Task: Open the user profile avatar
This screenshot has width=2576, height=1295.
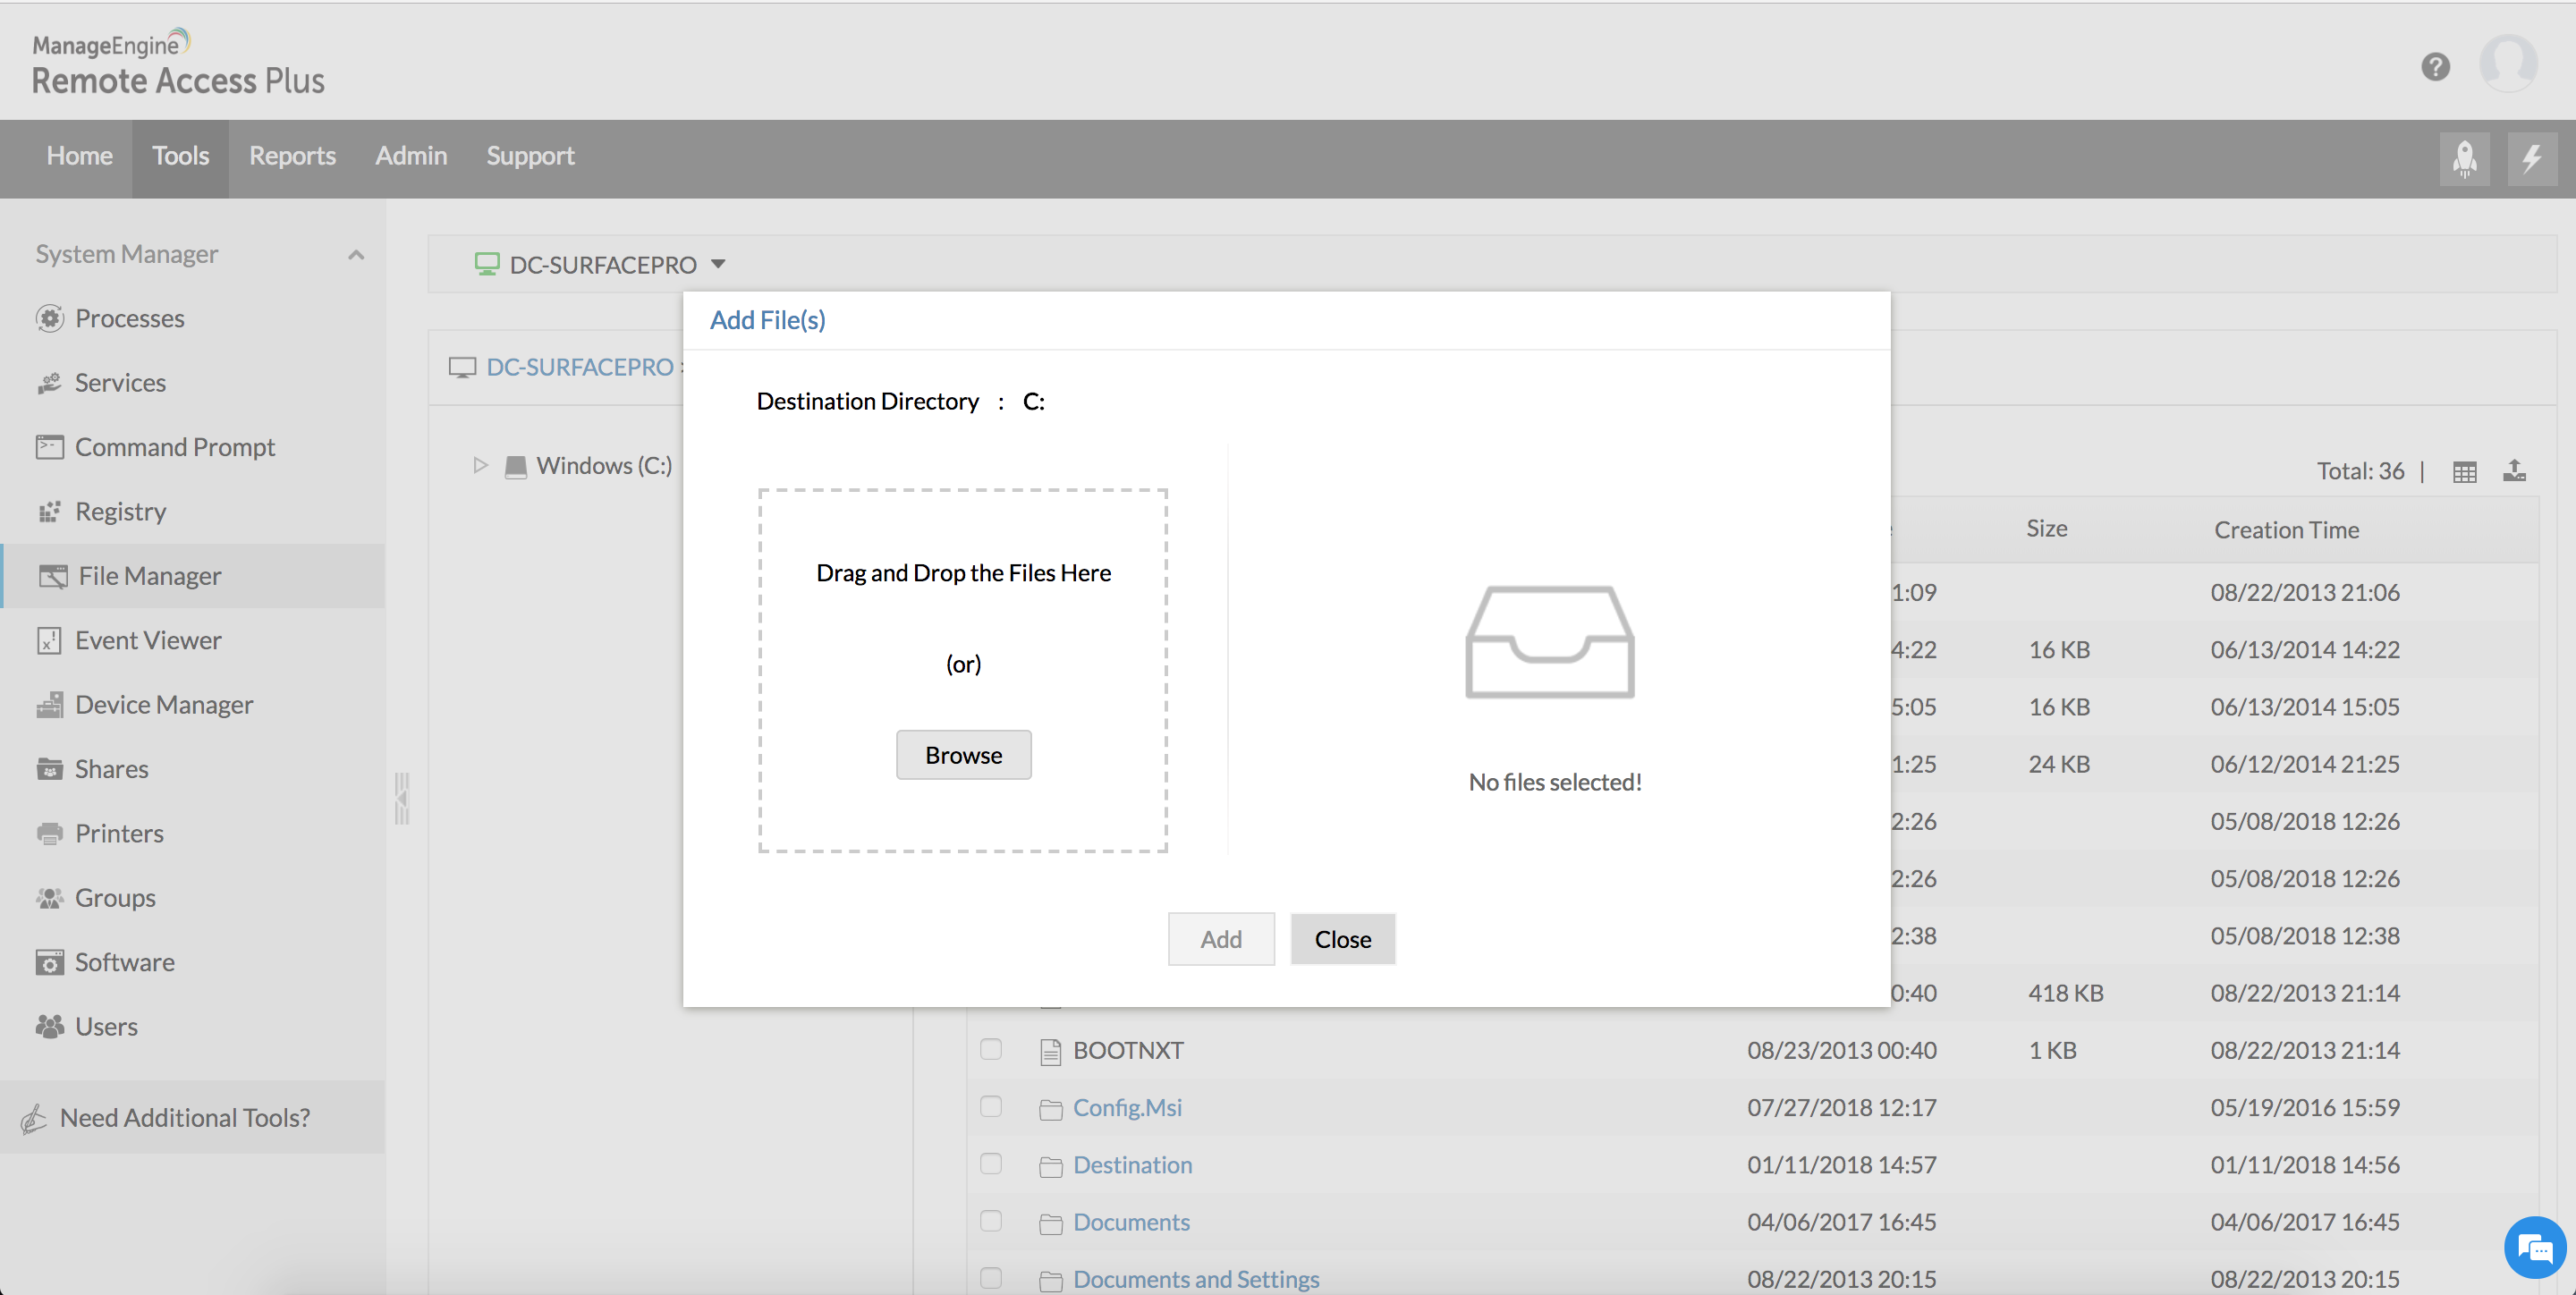Action: click(2507, 64)
